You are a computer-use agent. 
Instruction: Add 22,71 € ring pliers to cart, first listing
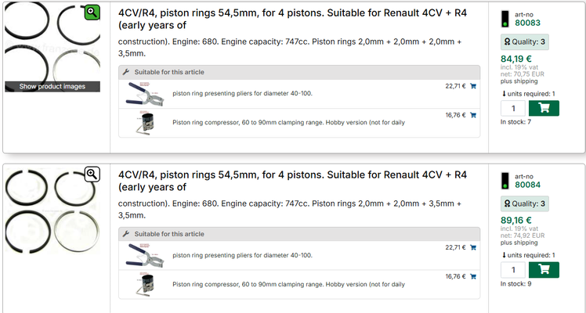pos(473,86)
